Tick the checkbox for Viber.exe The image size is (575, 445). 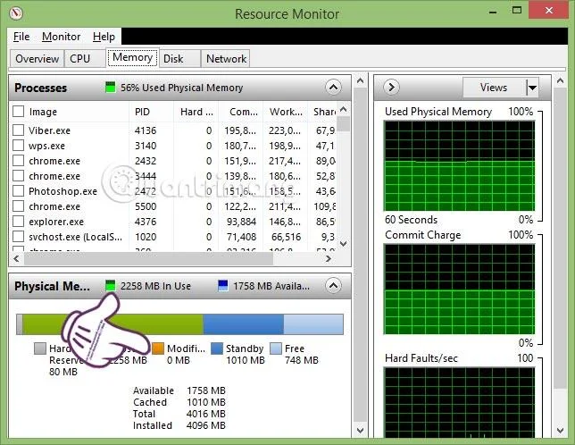[x=19, y=130]
